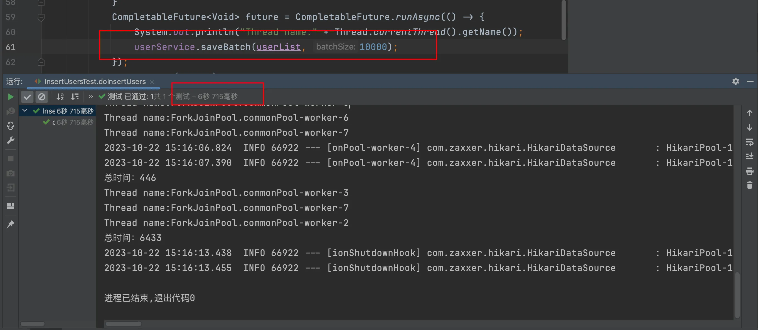Click the 运行: panel label
758x330 pixels.
pos(14,82)
